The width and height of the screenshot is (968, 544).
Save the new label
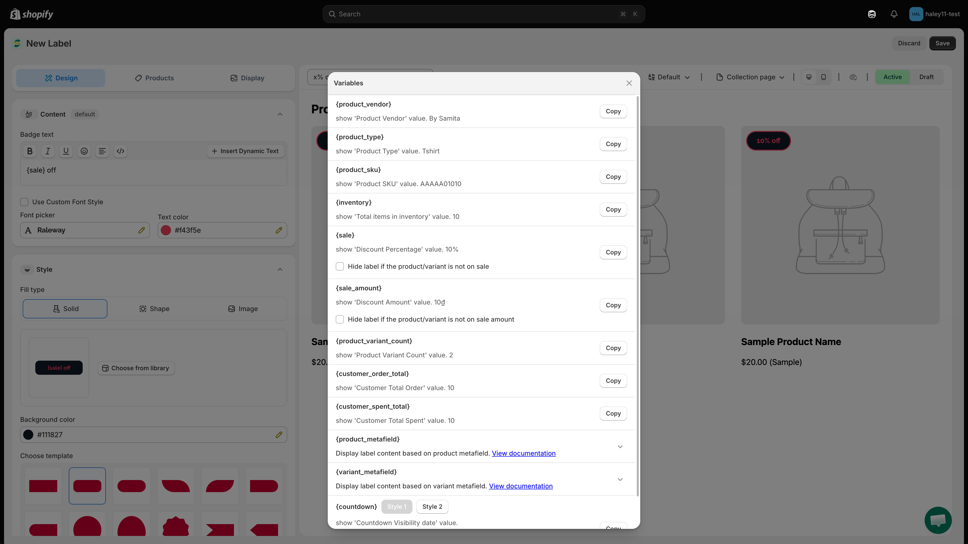[942, 43]
